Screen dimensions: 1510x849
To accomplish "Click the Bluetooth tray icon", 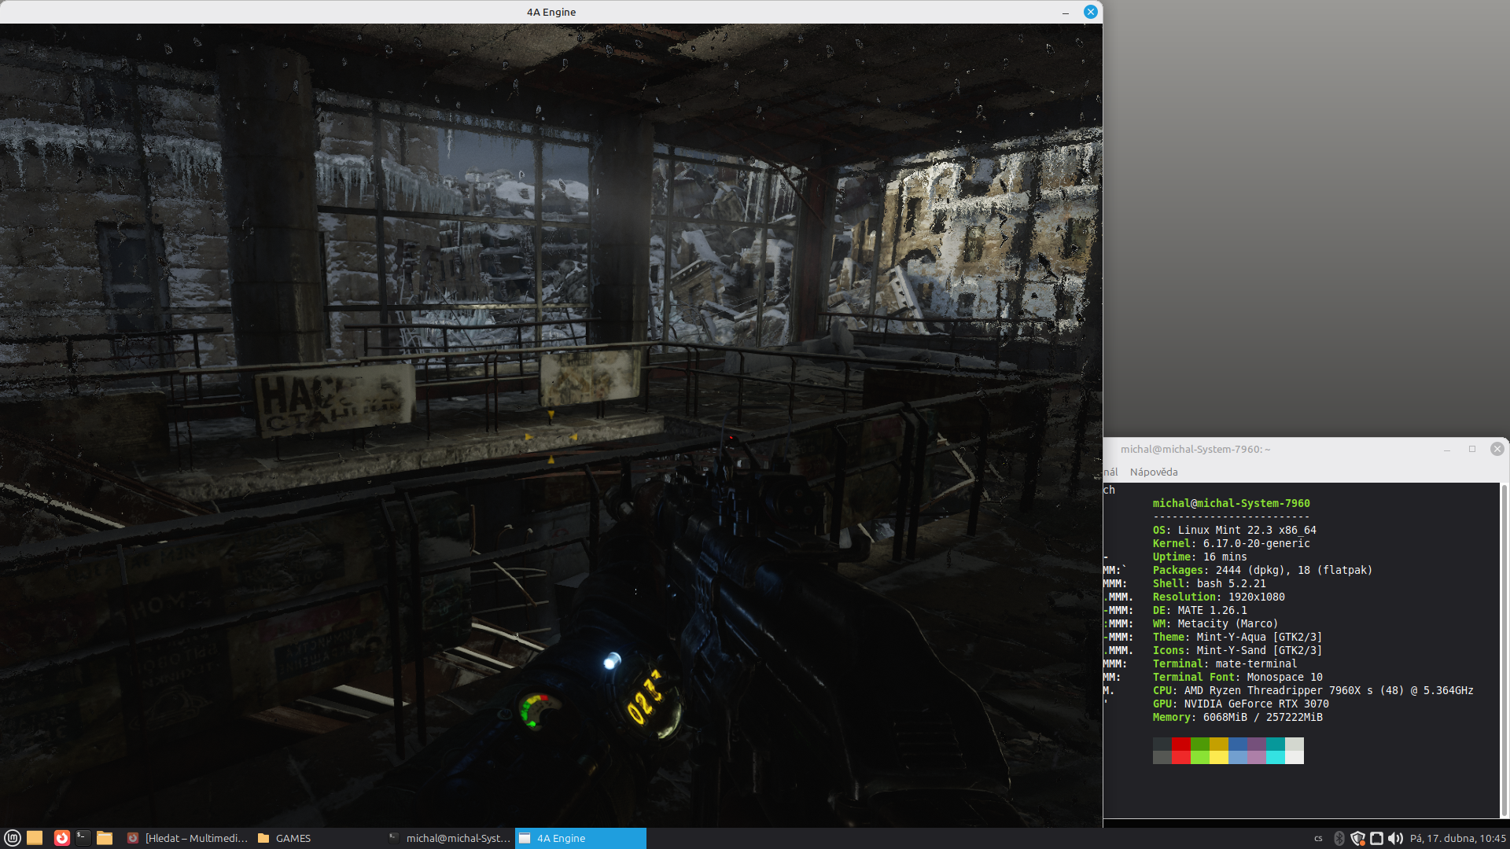I will pyautogui.click(x=1339, y=838).
